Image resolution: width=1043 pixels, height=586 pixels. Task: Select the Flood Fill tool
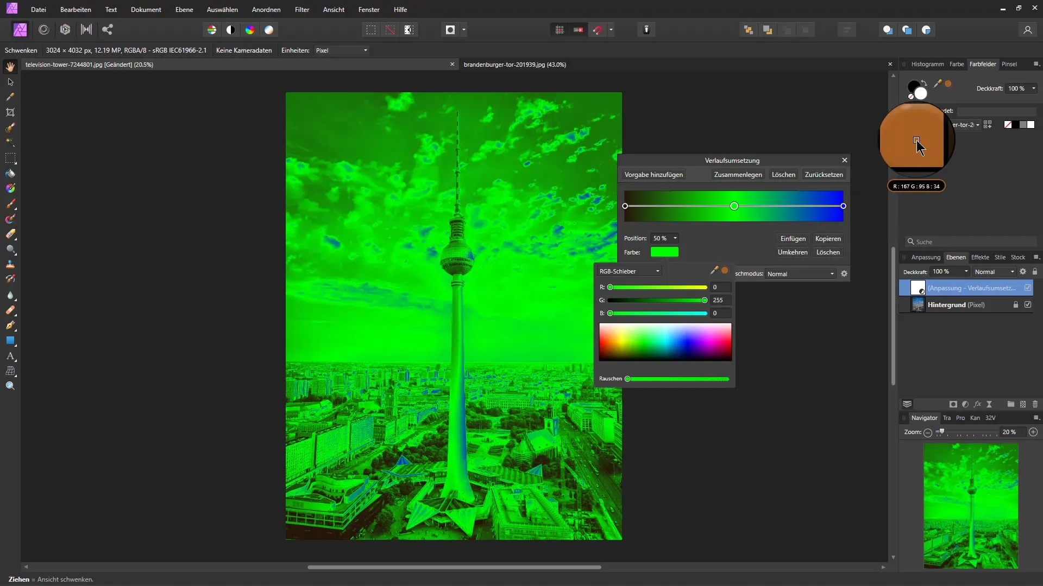tap(10, 174)
